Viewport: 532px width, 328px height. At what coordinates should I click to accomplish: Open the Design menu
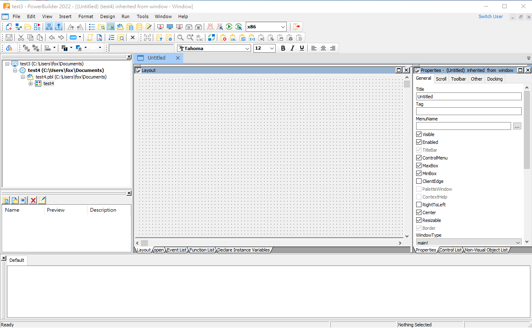tap(108, 16)
